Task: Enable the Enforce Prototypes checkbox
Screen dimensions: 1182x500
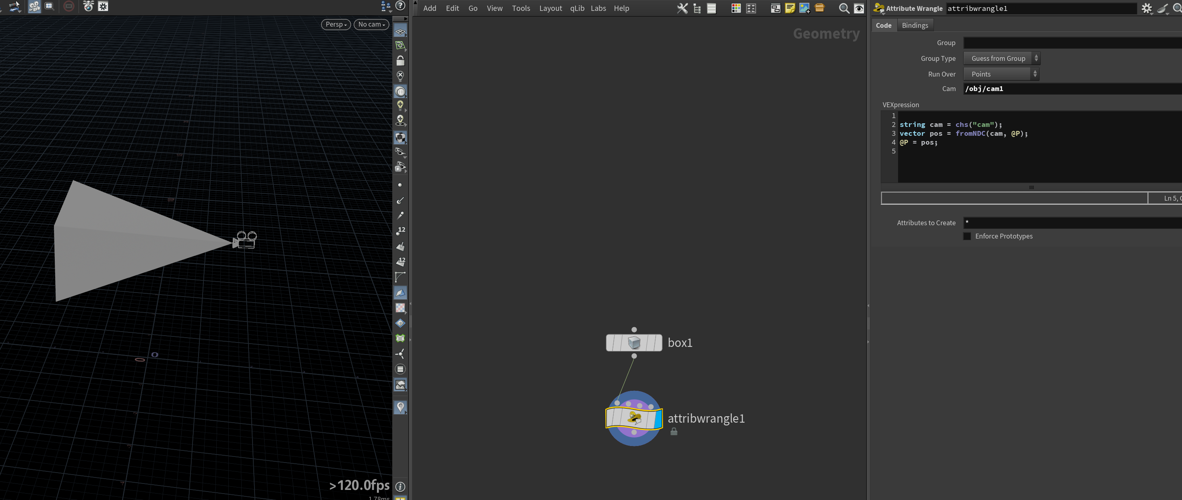Action: 967,236
